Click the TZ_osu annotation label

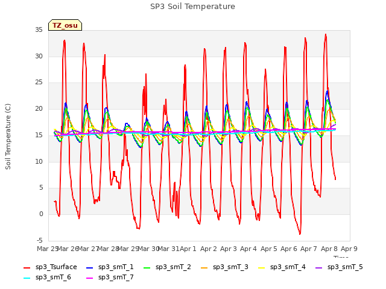click(65, 25)
